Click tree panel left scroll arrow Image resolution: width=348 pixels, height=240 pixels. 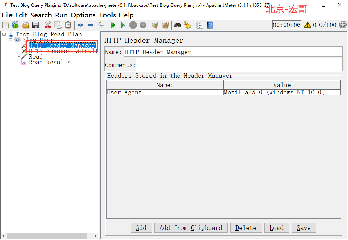point(3,236)
